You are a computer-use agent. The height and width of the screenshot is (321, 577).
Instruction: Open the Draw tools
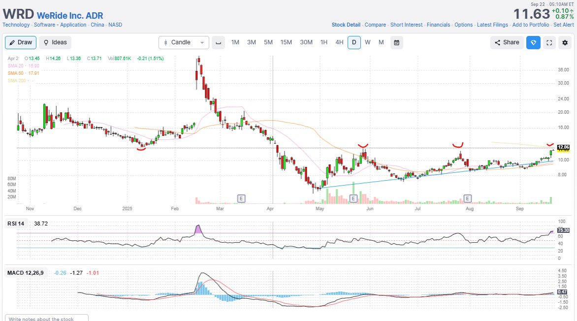21,42
